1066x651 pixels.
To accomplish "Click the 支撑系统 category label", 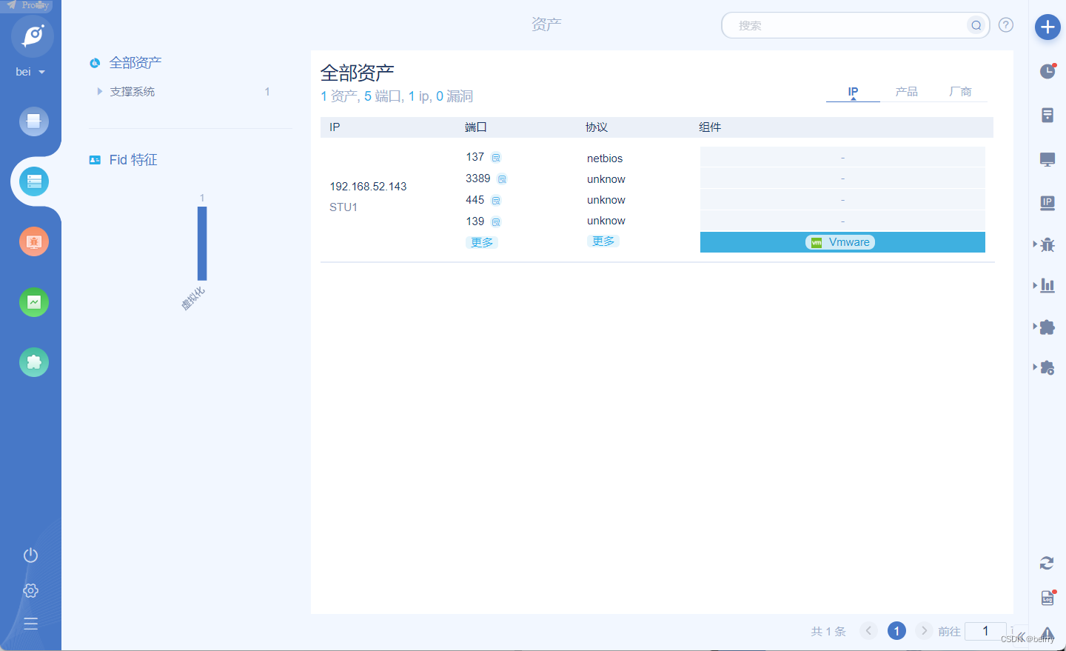I will point(133,92).
